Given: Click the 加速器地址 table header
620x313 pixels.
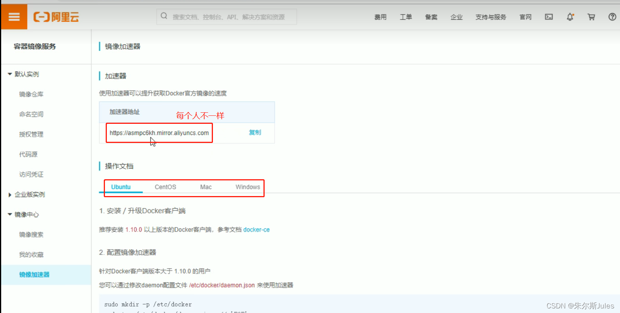Looking at the screenshot, I should [x=124, y=112].
